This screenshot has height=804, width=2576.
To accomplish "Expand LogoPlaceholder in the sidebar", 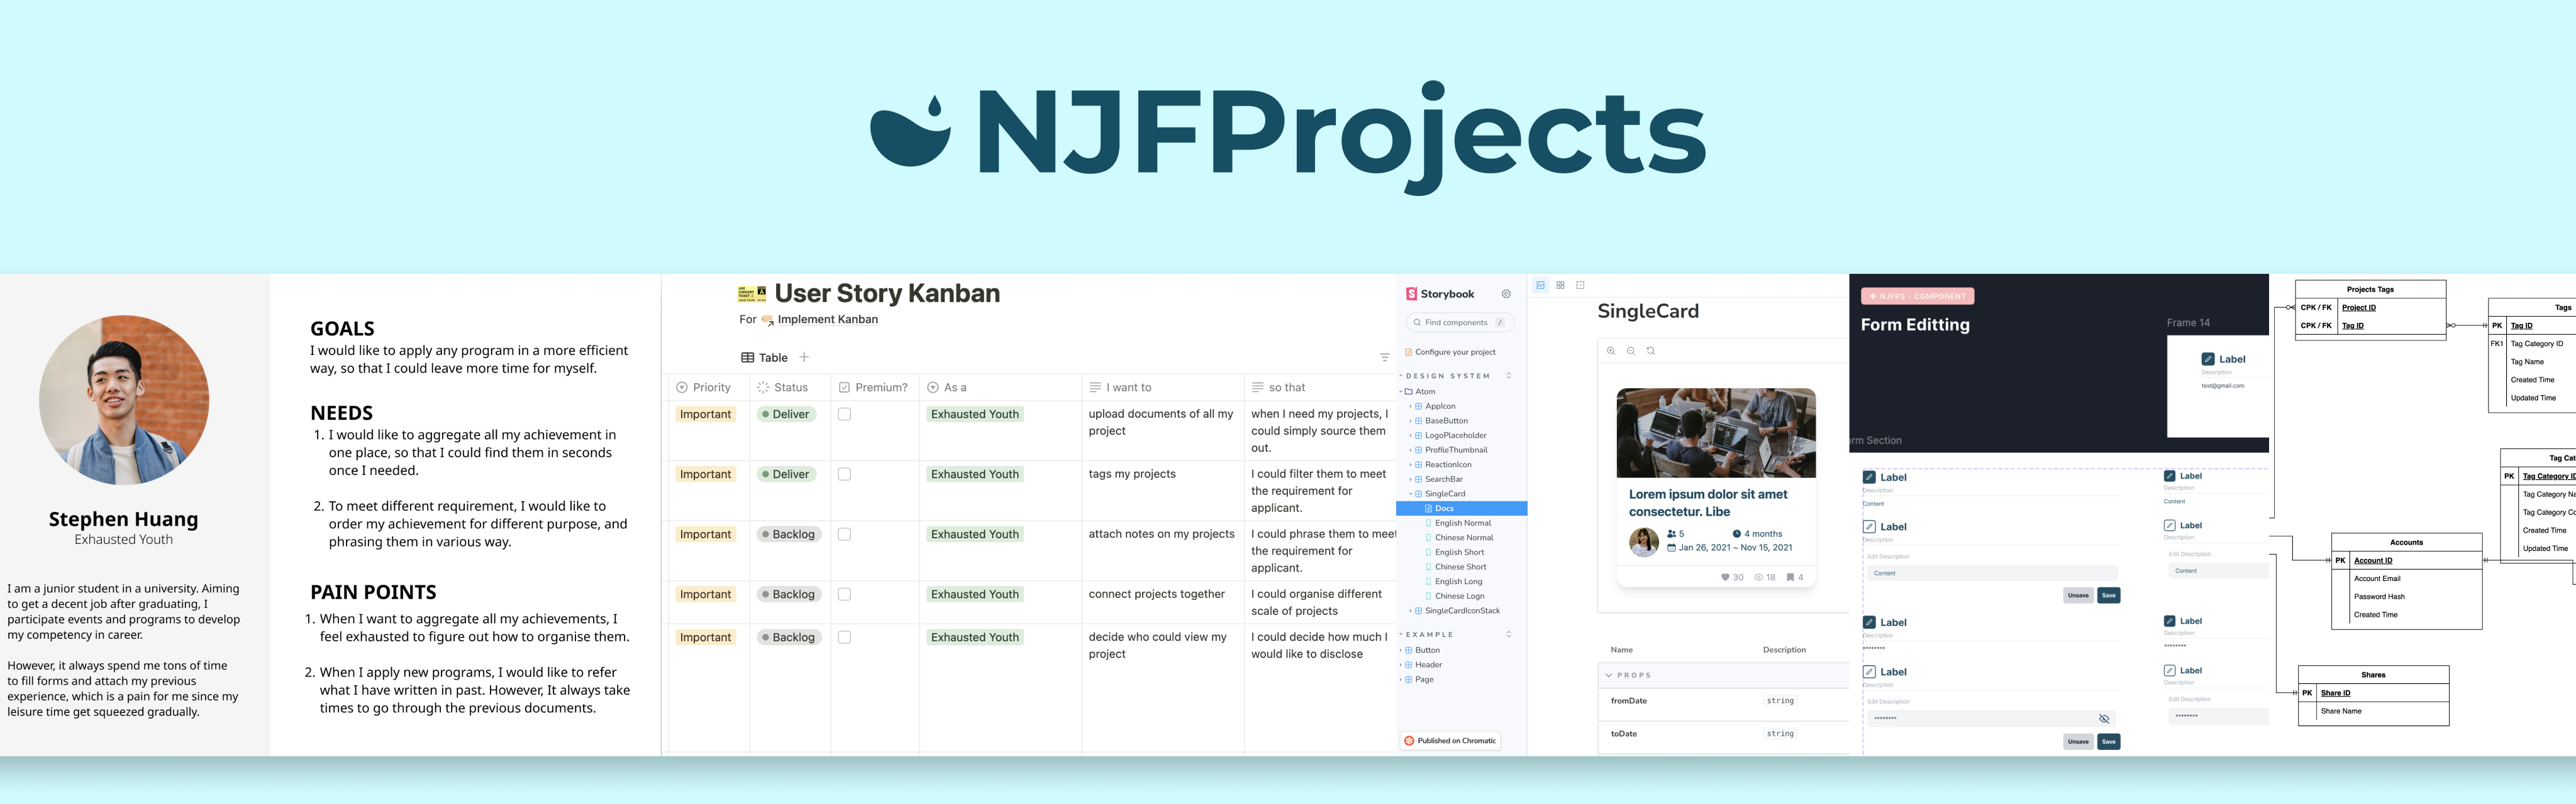I will 1448,435.
